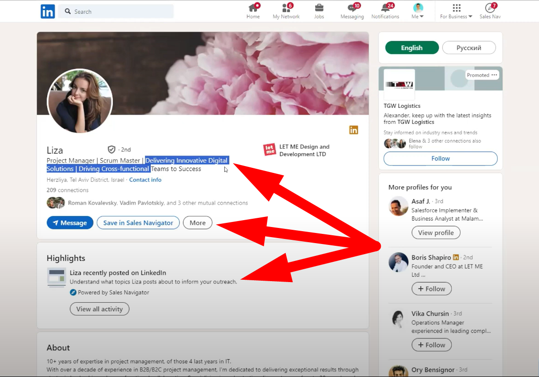This screenshot has height=377, width=539.
Task: Open Liza recently posted on LinkedIn
Action: pos(118,272)
